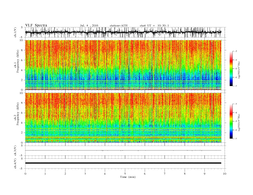Click the upper ch.1 color scale bar

pyautogui.click(x=231, y=69)
